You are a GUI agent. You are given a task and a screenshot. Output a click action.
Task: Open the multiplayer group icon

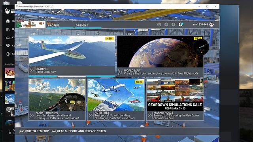pyautogui.click(x=166, y=24)
